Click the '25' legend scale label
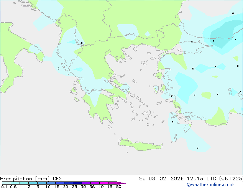 click(74, 186)
